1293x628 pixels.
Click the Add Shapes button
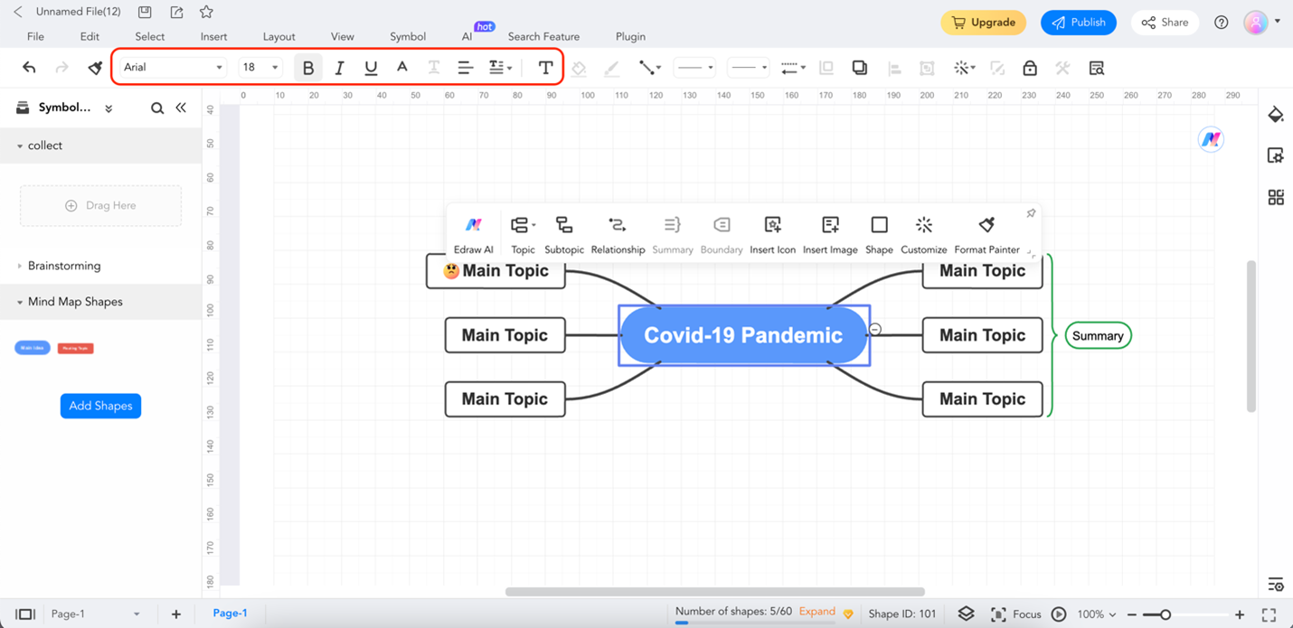(x=100, y=406)
